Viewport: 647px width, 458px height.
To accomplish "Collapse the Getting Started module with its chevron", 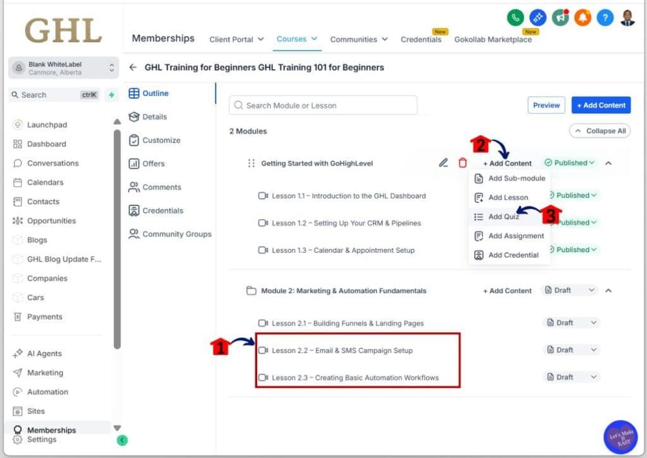I will [x=608, y=162].
